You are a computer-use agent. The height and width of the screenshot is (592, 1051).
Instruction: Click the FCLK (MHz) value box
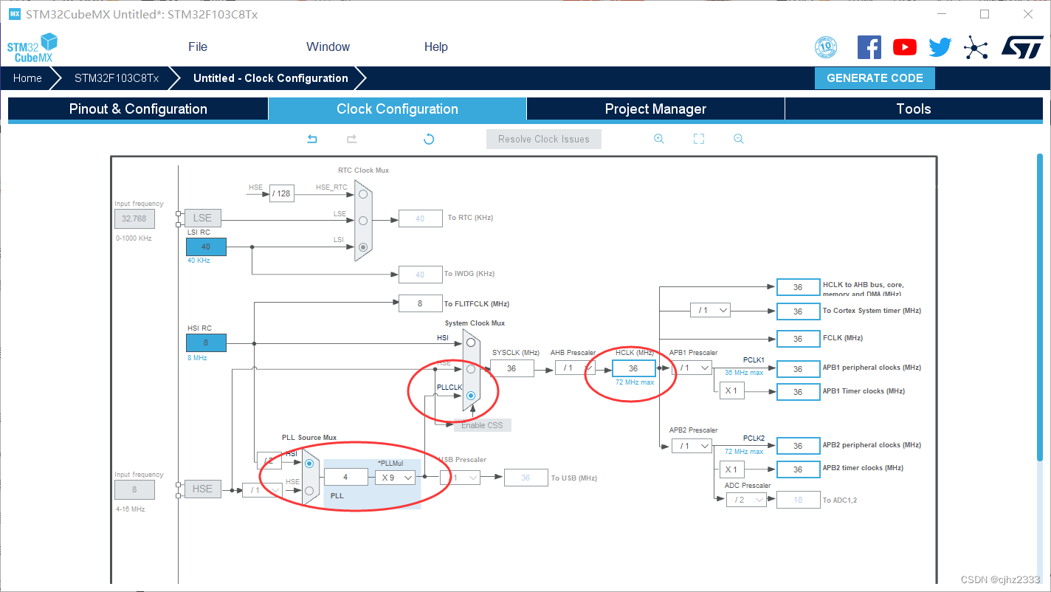(798, 339)
